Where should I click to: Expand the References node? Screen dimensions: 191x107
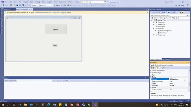coord(153,24)
